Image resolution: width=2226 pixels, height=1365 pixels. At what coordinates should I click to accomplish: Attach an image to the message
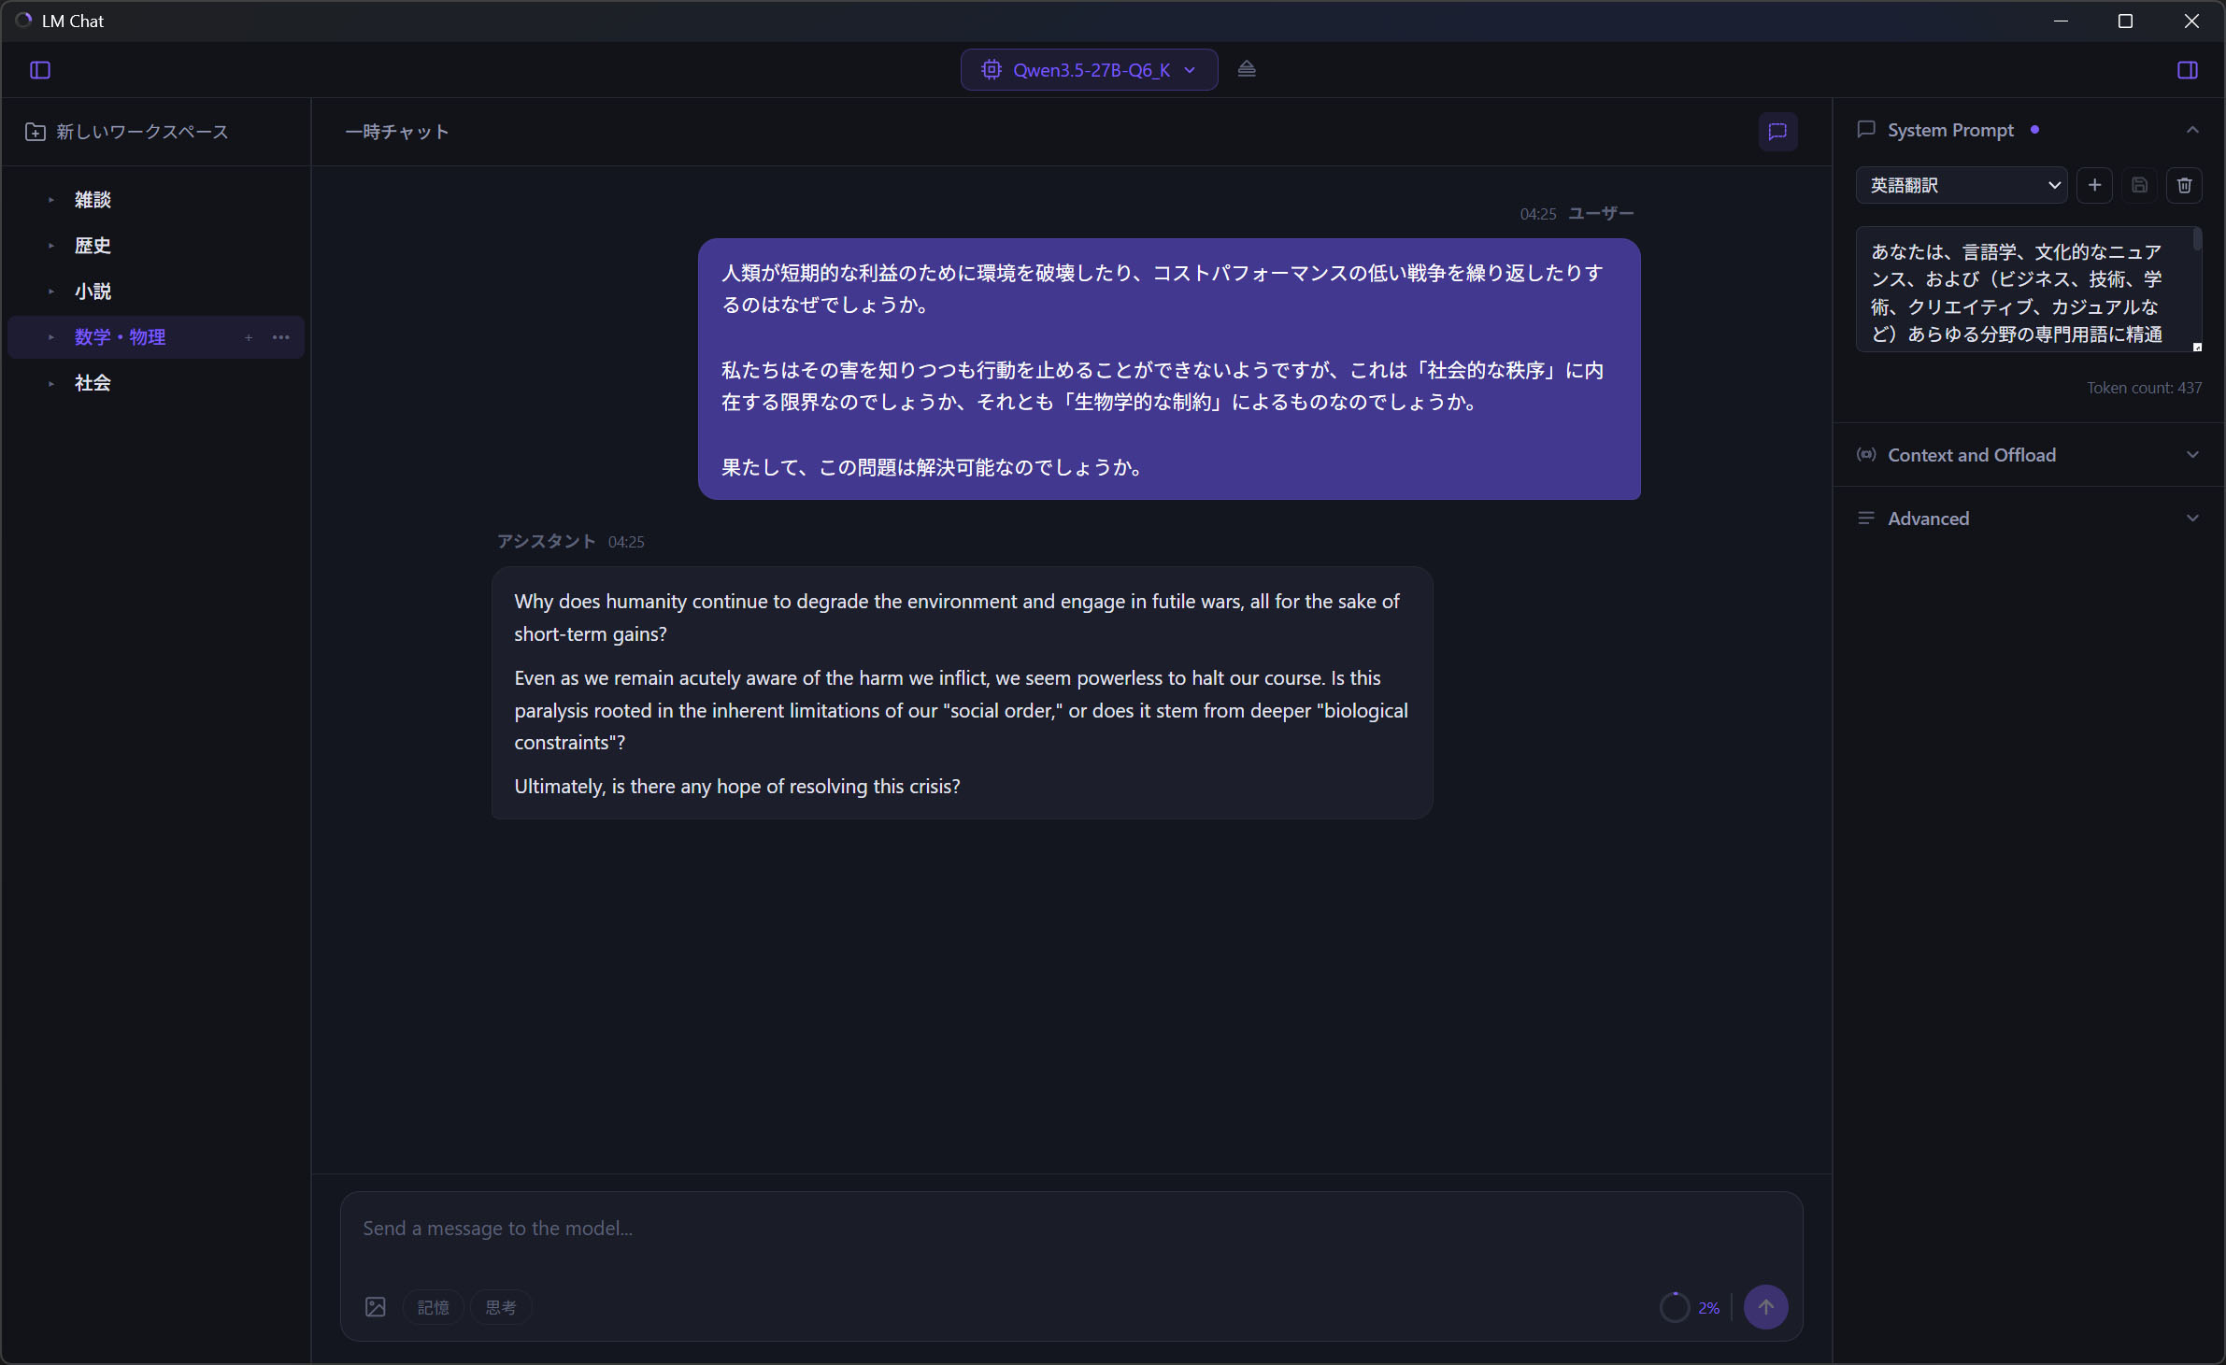pyautogui.click(x=376, y=1307)
